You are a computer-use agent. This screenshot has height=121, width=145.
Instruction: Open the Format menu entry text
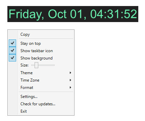[27, 88]
